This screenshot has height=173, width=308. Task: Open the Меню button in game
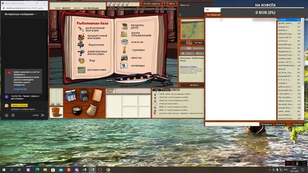pos(172,4)
